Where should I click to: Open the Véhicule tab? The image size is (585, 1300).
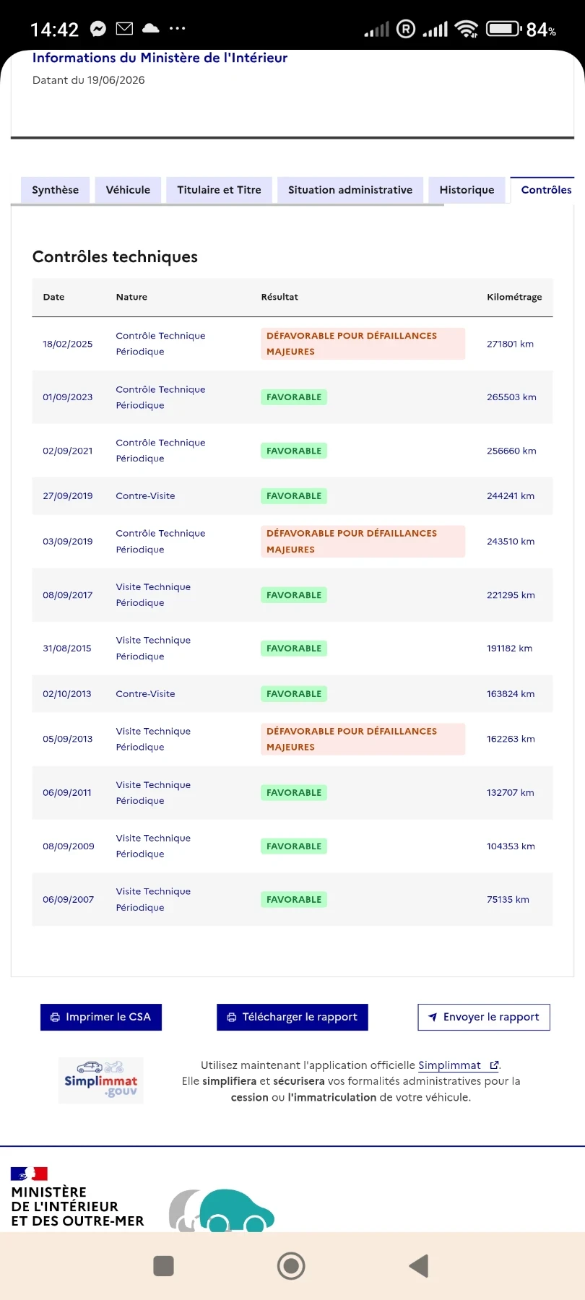coord(128,190)
